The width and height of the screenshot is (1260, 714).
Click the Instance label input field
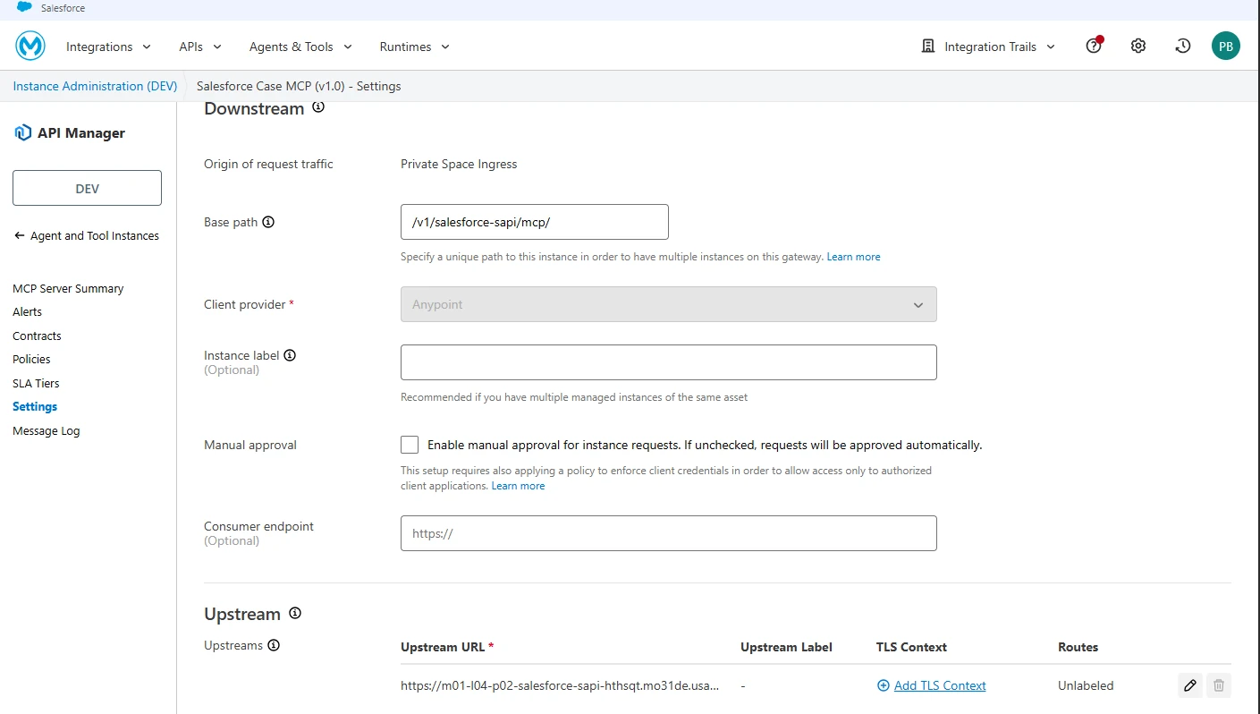click(669, 362)
